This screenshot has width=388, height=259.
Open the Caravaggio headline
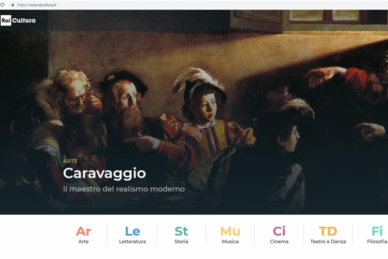(x=104, y=174)
